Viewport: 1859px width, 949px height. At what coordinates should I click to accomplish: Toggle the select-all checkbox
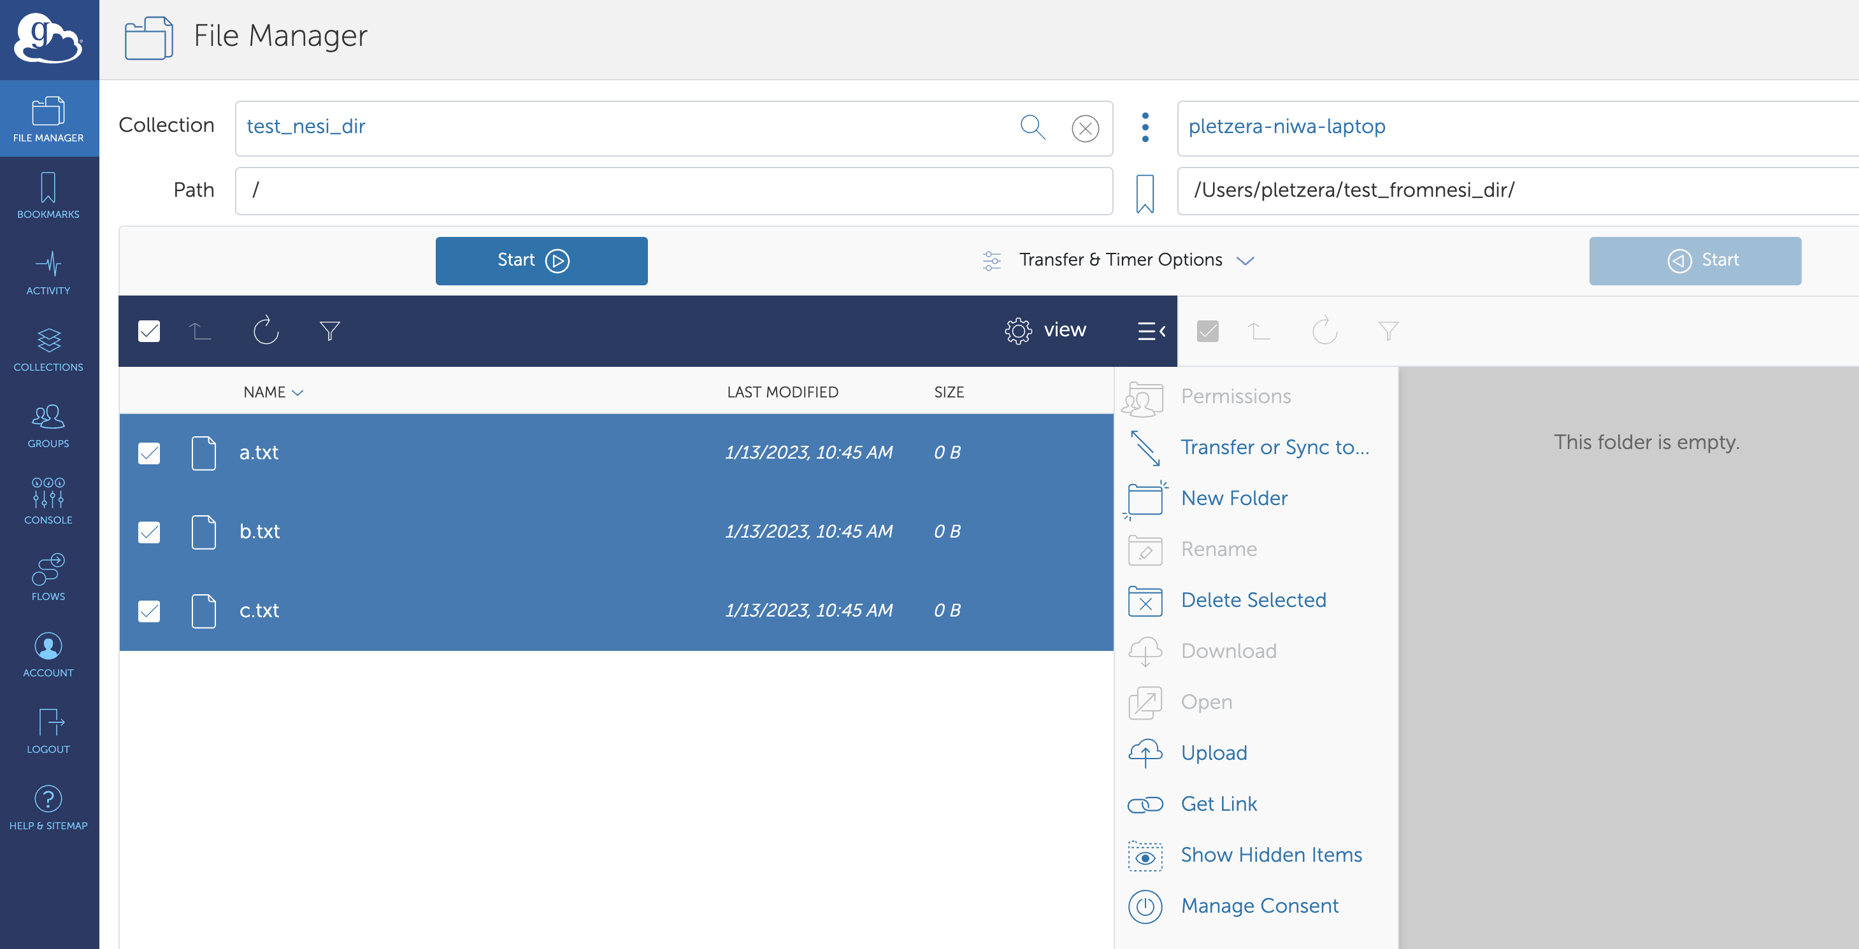tap(149, 331)
